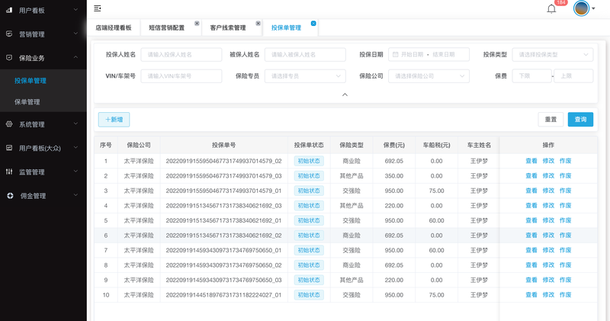
Task: Click the +新增 button
Action: (x=114, y=120)
